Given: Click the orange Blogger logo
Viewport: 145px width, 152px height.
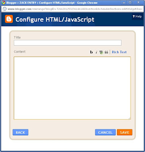Looking at the screenshot, I should coord(9,19).
